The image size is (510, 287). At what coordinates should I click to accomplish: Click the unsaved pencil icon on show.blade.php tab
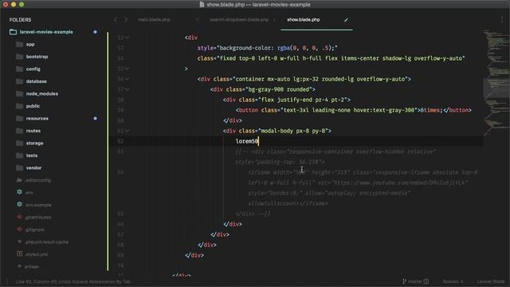(x=346, y=20)
